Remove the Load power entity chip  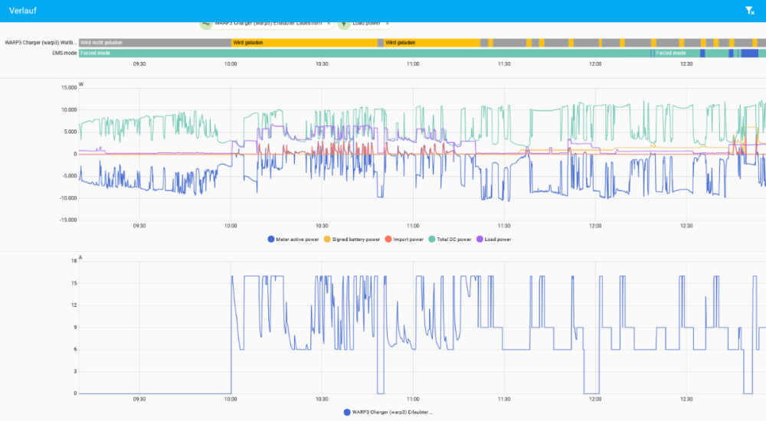[x=388, y=23]
